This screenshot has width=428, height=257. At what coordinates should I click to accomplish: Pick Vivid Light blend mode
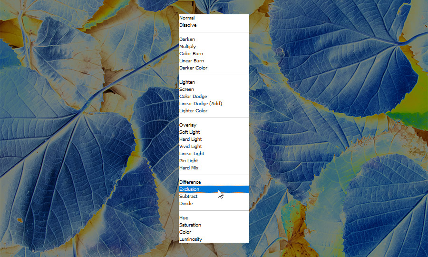click(x=214, y=146)
